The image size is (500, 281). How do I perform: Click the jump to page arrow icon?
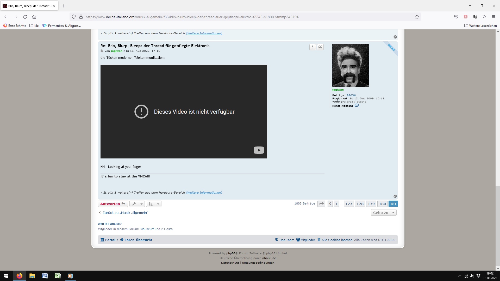(x=321, y=204)
